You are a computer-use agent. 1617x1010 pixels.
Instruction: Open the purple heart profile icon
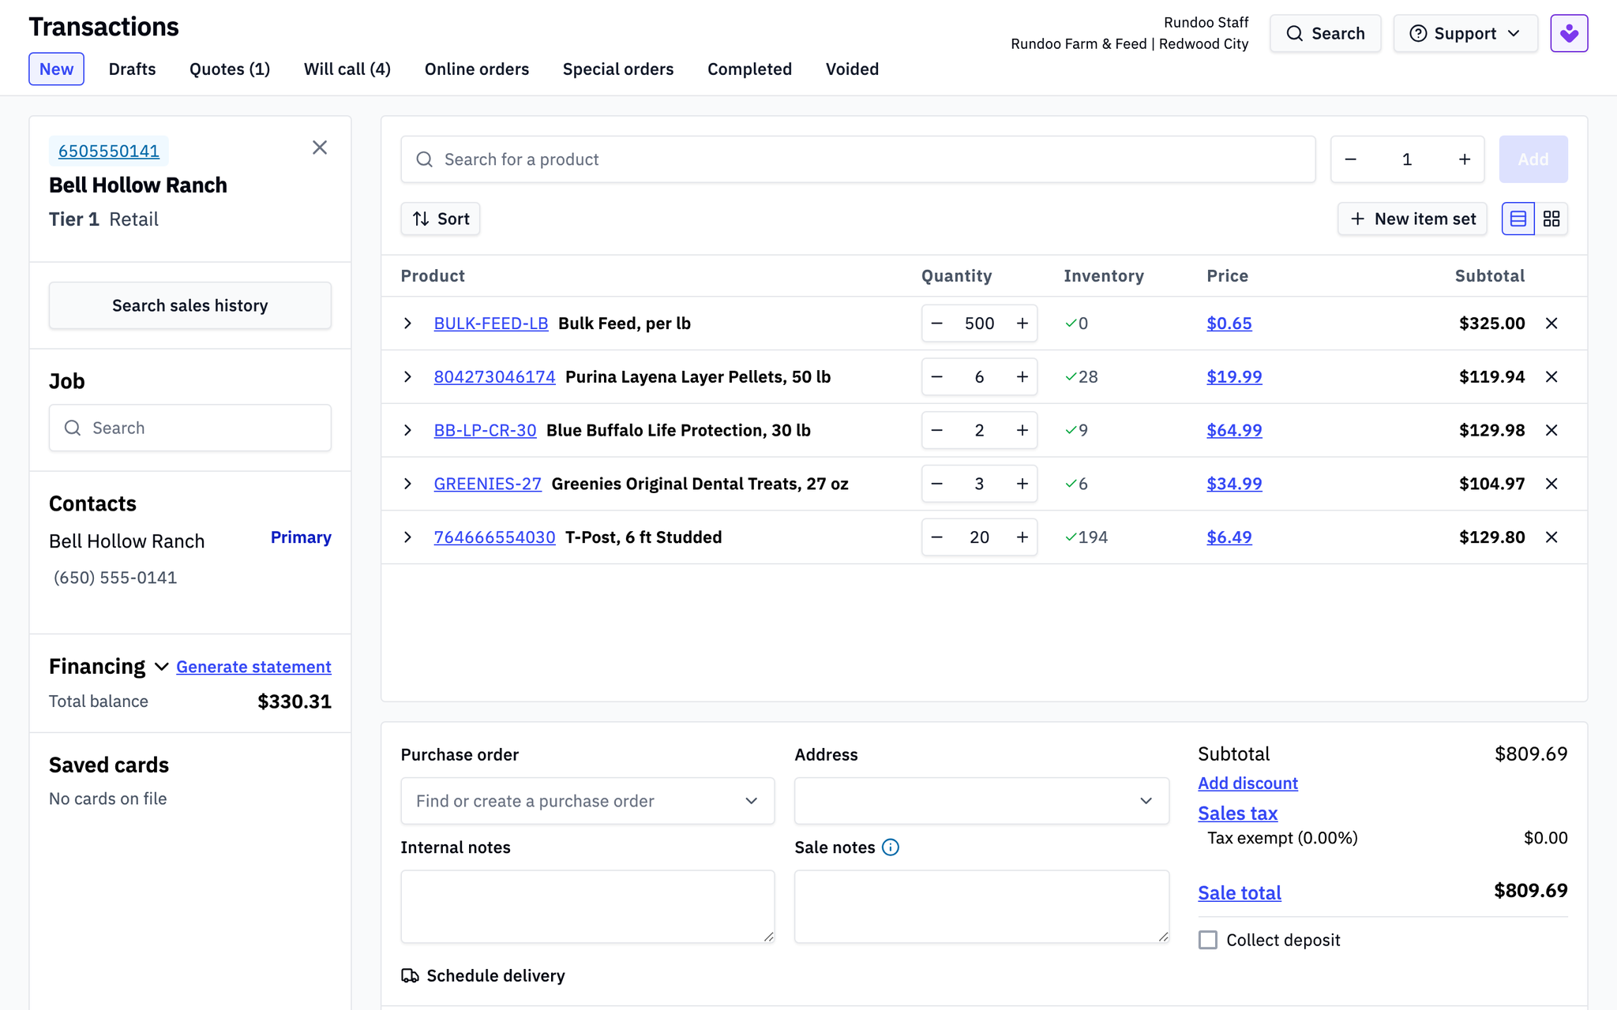coord(1569,33)
